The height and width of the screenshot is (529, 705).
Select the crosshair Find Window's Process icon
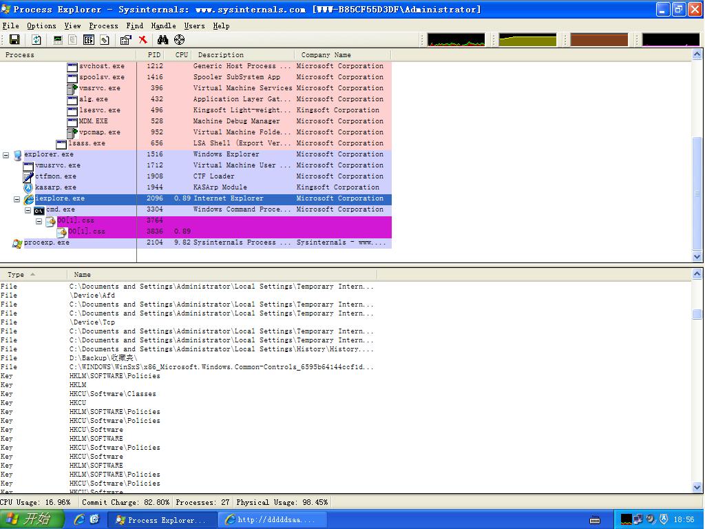click(179, 40)
